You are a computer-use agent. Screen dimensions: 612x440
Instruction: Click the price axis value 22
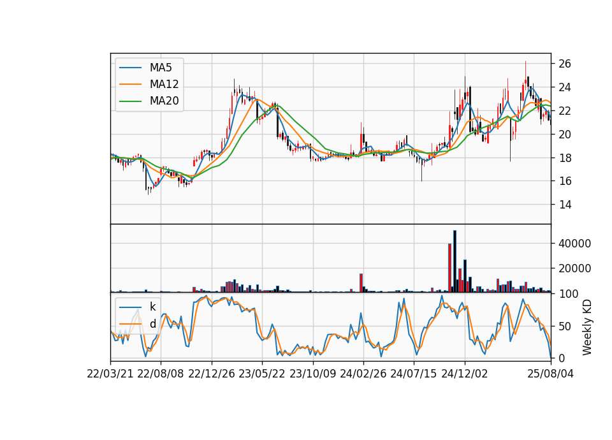[565, 111]
